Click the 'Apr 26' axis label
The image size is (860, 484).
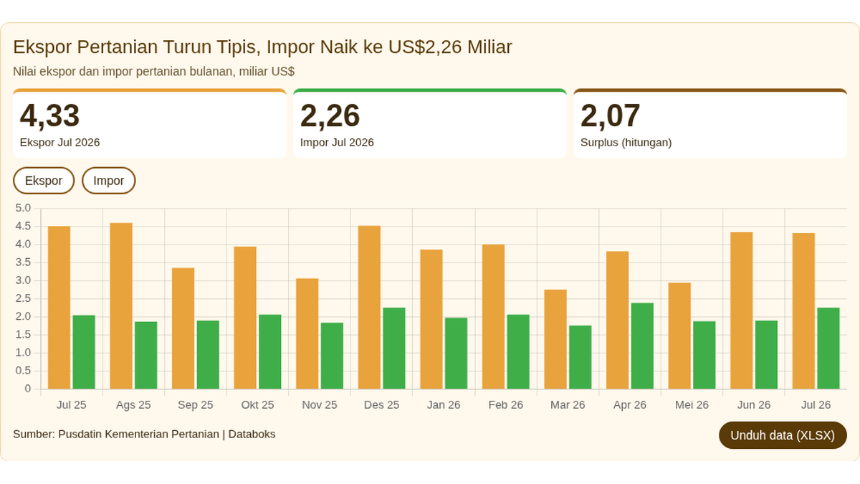(x=630, y=405)
